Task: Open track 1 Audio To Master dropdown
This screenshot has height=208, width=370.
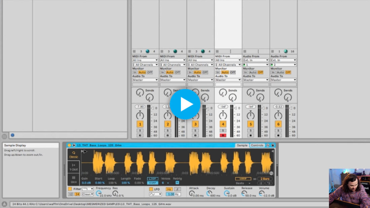Action: [x=145, y=80]
